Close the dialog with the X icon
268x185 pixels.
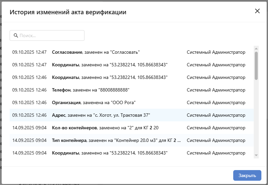[x=257, y=11]
